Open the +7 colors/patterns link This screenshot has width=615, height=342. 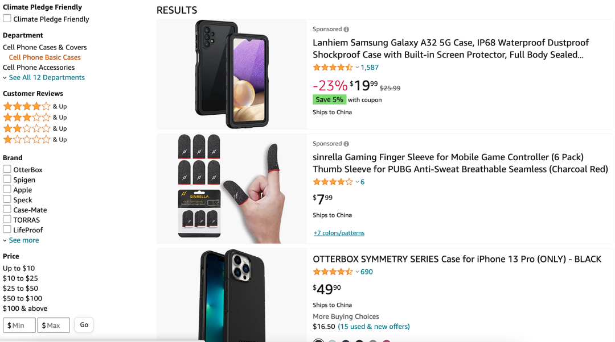[339, 233]
